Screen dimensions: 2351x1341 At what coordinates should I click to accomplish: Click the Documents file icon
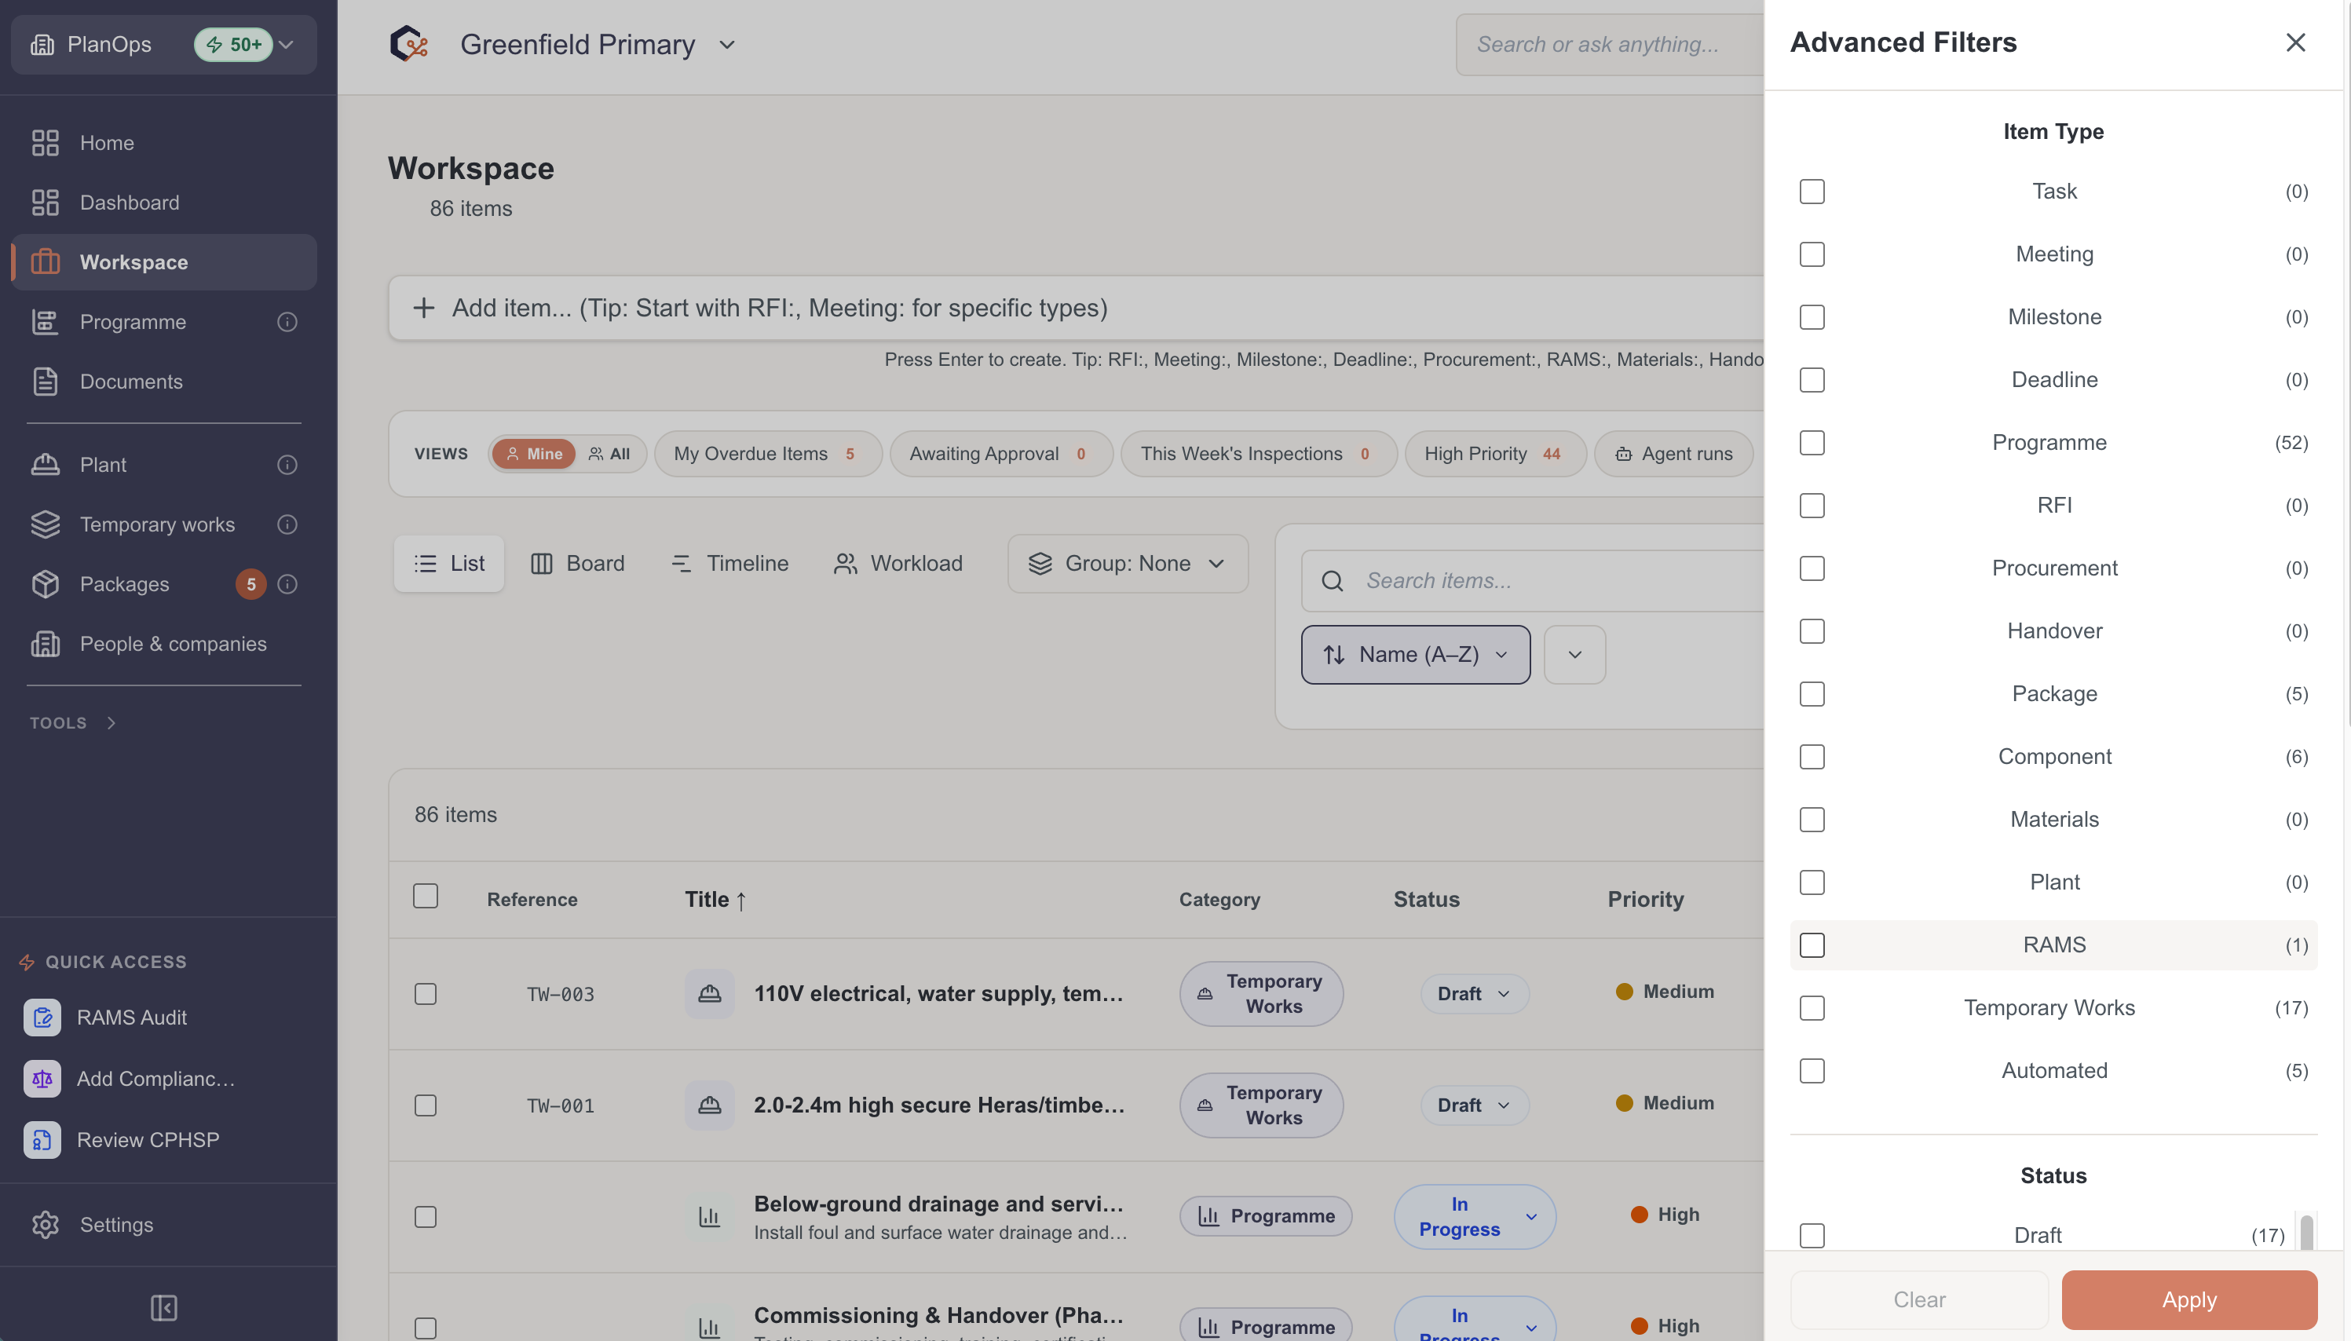click(x=45, y=382)
